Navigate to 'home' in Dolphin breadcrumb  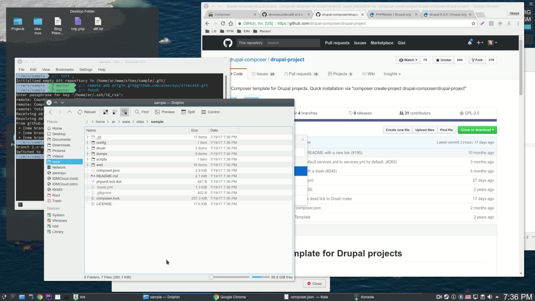coord(100,122)
